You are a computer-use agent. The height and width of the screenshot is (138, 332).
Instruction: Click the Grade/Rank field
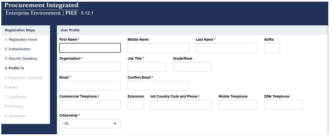192,67
